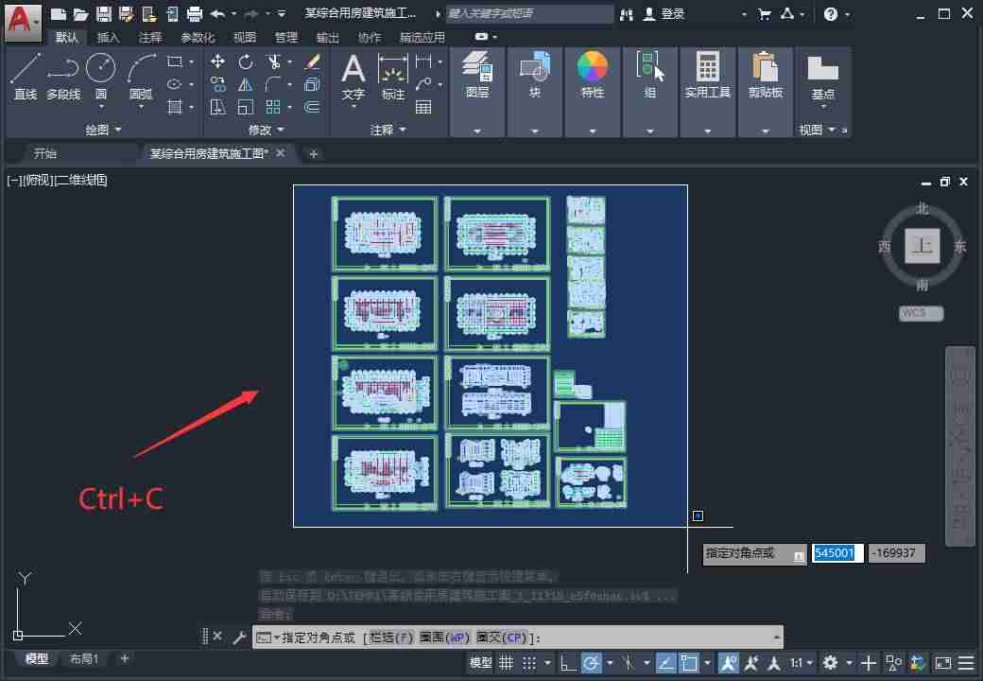The image size is (983, 681).
Task: Switch to the Start (开始) file tab
Action: click(x=45, y=153)
